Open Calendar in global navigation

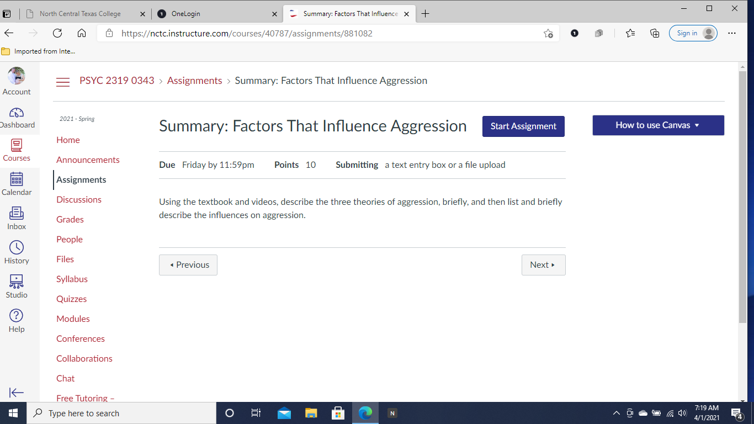(x=17, y=179)
